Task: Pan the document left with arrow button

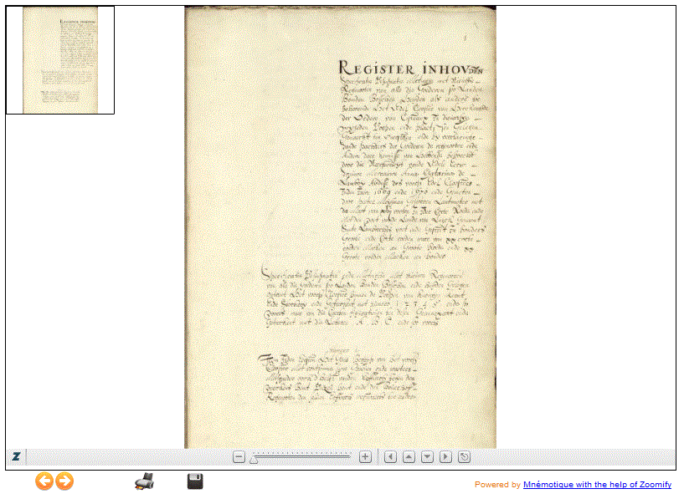Action: point(390,456)
